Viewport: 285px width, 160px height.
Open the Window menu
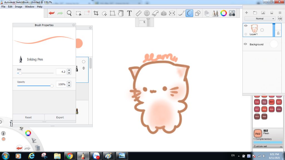[x=30, y=7]
